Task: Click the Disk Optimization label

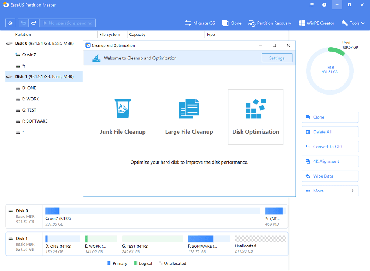Action: point(256,131)
